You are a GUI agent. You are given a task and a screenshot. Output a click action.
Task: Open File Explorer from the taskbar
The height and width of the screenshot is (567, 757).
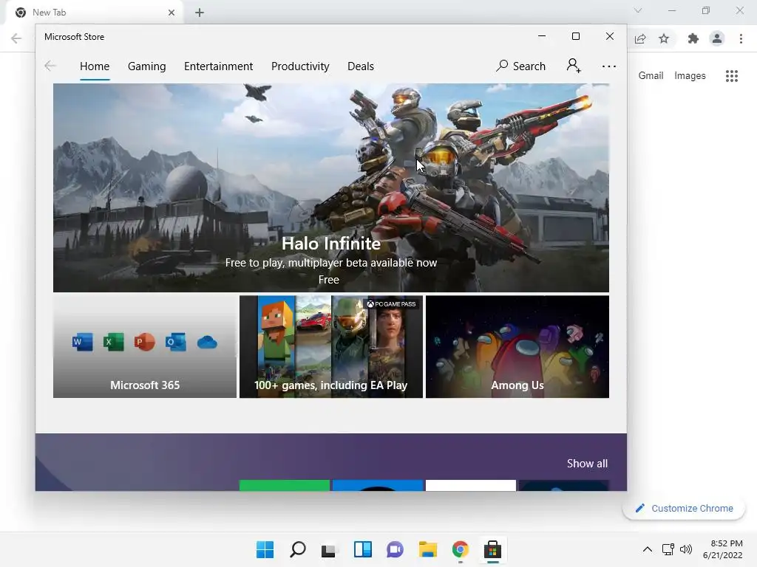428,549
